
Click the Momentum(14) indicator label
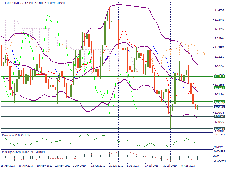click(x=12, y=135)
